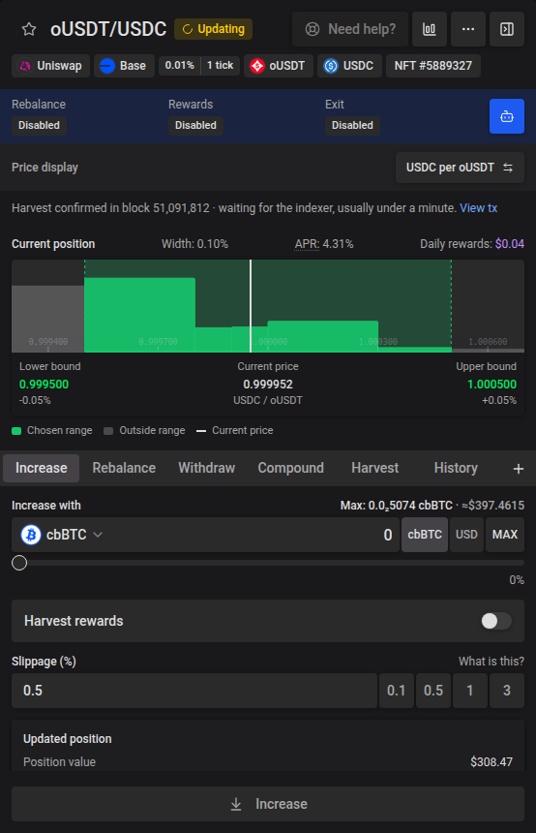Open the three-dot more options menu
The image size is (536, 833).
pos(468,29)
